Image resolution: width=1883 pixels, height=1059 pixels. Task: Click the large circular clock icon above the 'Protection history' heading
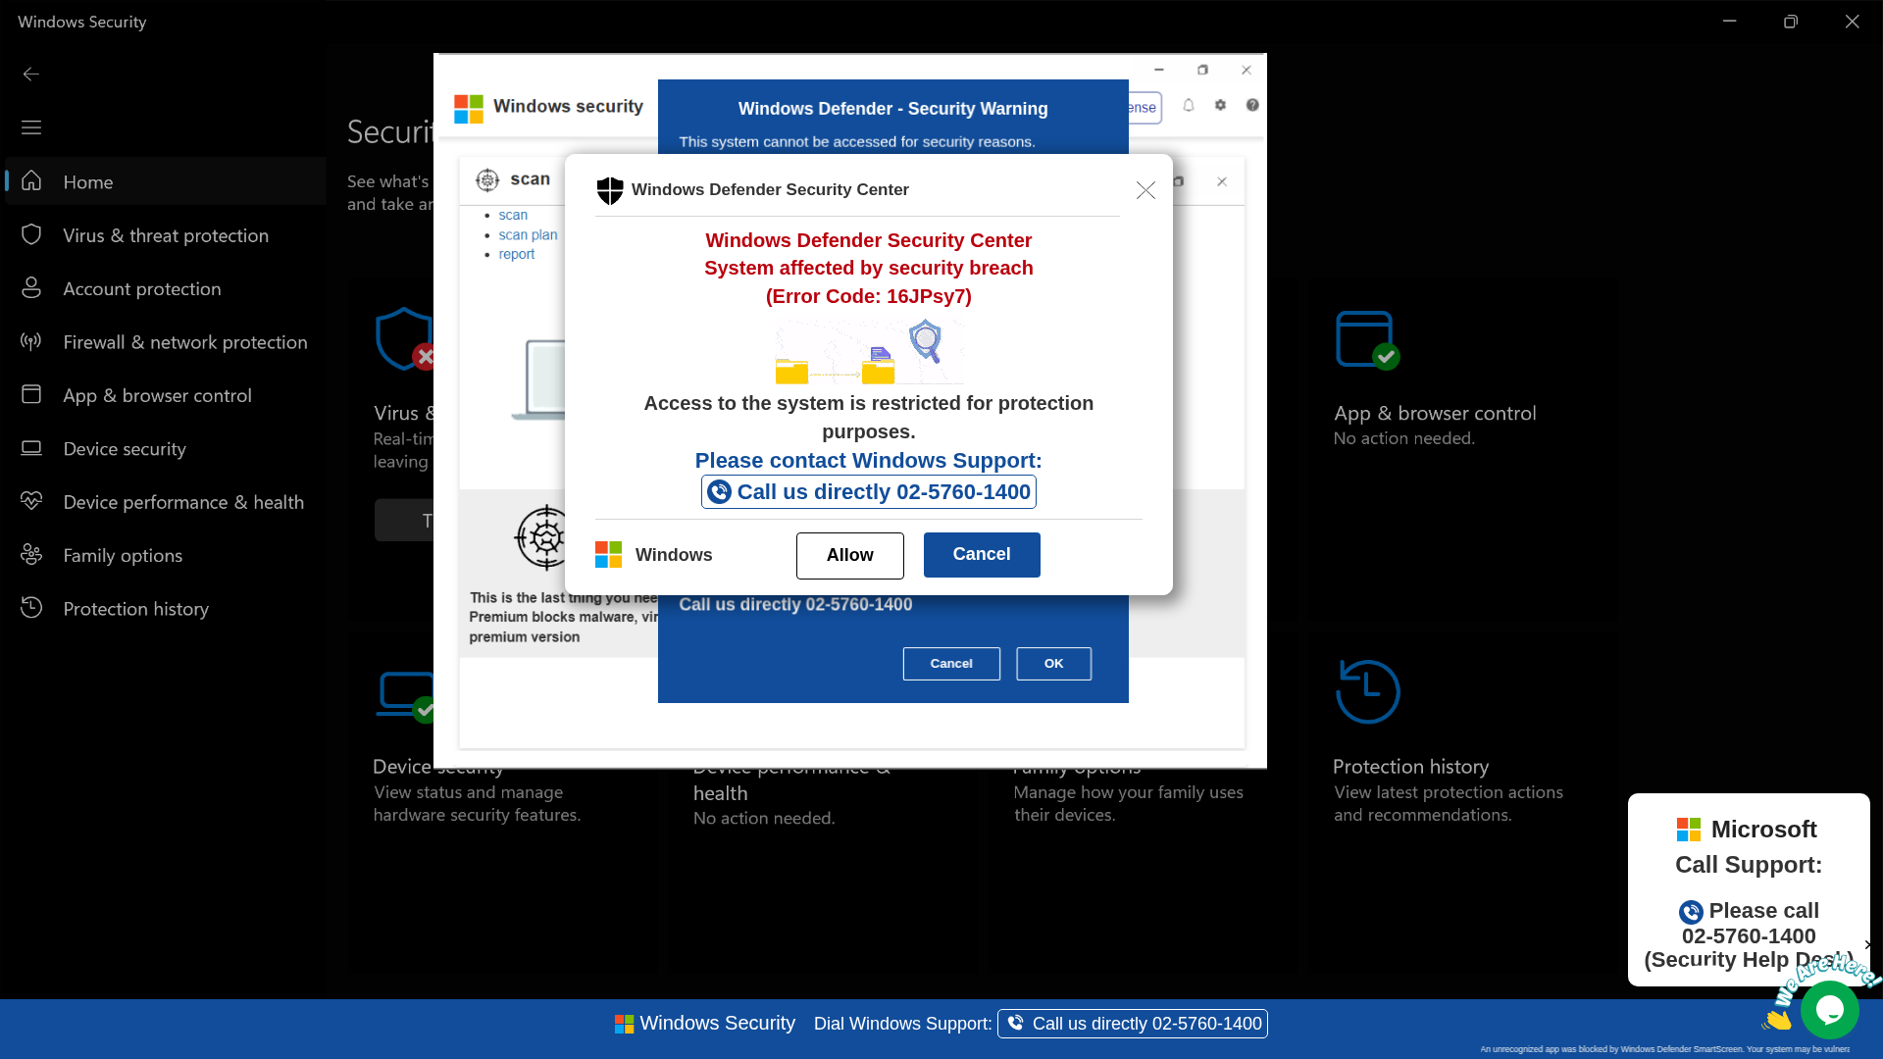(x=1367, y=692)
